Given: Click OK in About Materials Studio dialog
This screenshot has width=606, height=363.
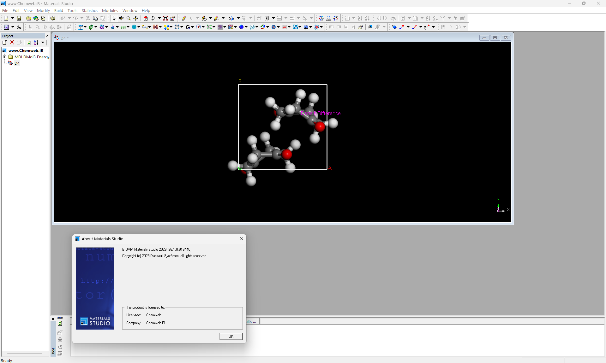Looking at the screenshot, I should coord(231,337).
